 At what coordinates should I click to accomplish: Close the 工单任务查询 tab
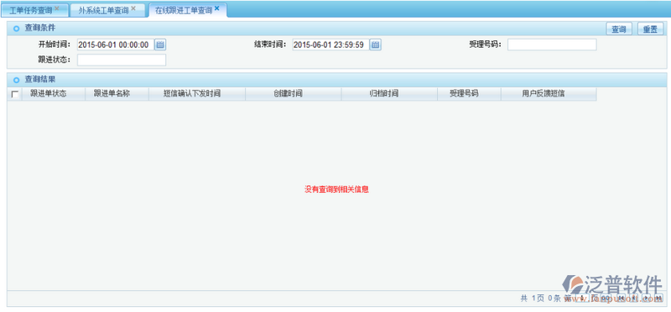(x=57, y=8)
